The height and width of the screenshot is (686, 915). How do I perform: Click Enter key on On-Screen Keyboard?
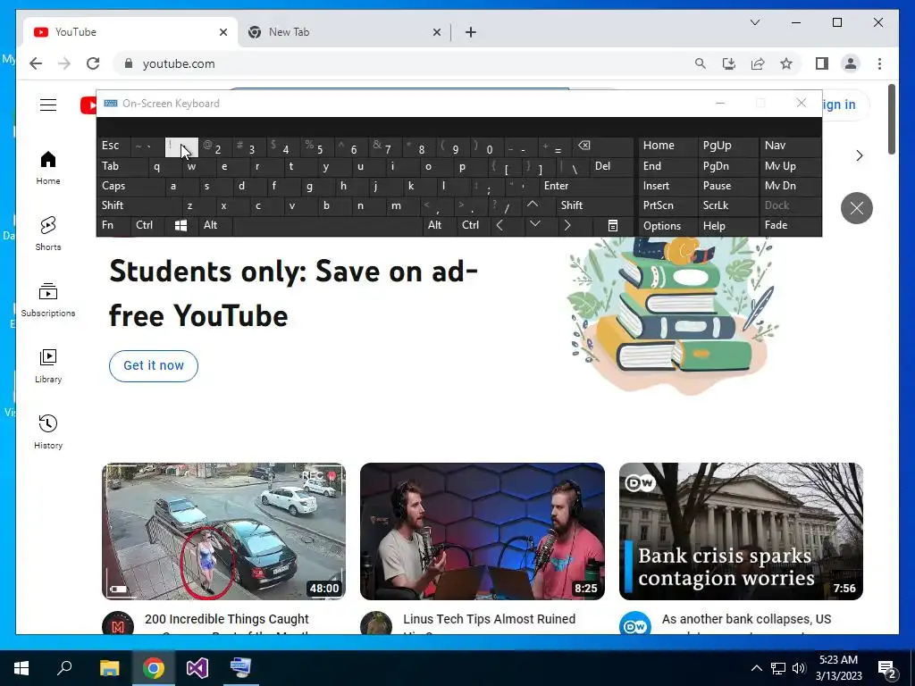point(585,186)
